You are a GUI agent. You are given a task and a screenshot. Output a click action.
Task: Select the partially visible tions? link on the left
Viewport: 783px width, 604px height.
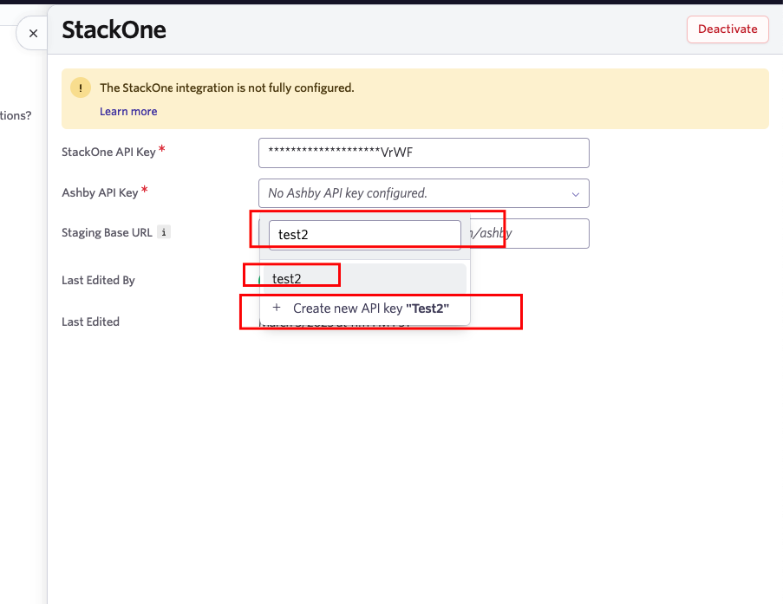point(13,114)
